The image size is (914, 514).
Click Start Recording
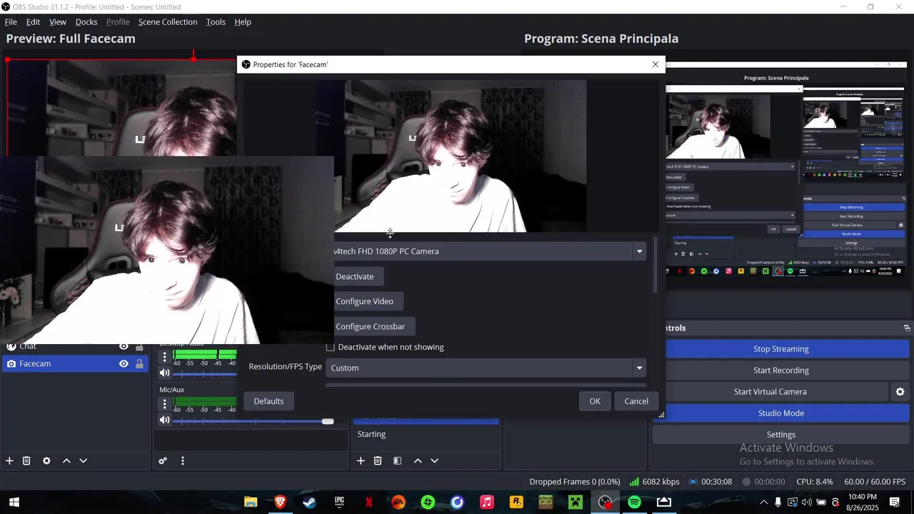[780, 371]
